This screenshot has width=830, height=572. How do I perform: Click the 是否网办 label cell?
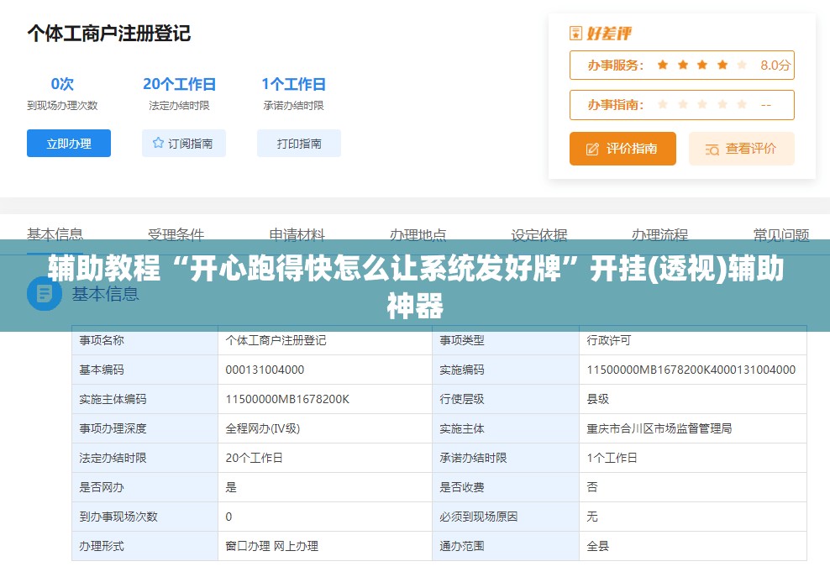click(x=144, y=487)
